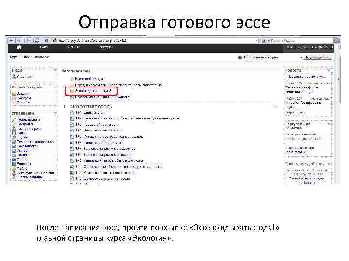Screen dimensions: 349x261
Task: Open the Участники link in Люди block
Action: (x=25, y=76)
